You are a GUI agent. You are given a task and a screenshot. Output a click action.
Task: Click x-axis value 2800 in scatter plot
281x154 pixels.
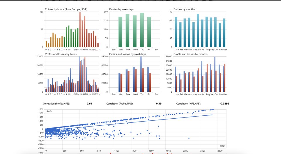click(x=220, y=151)
